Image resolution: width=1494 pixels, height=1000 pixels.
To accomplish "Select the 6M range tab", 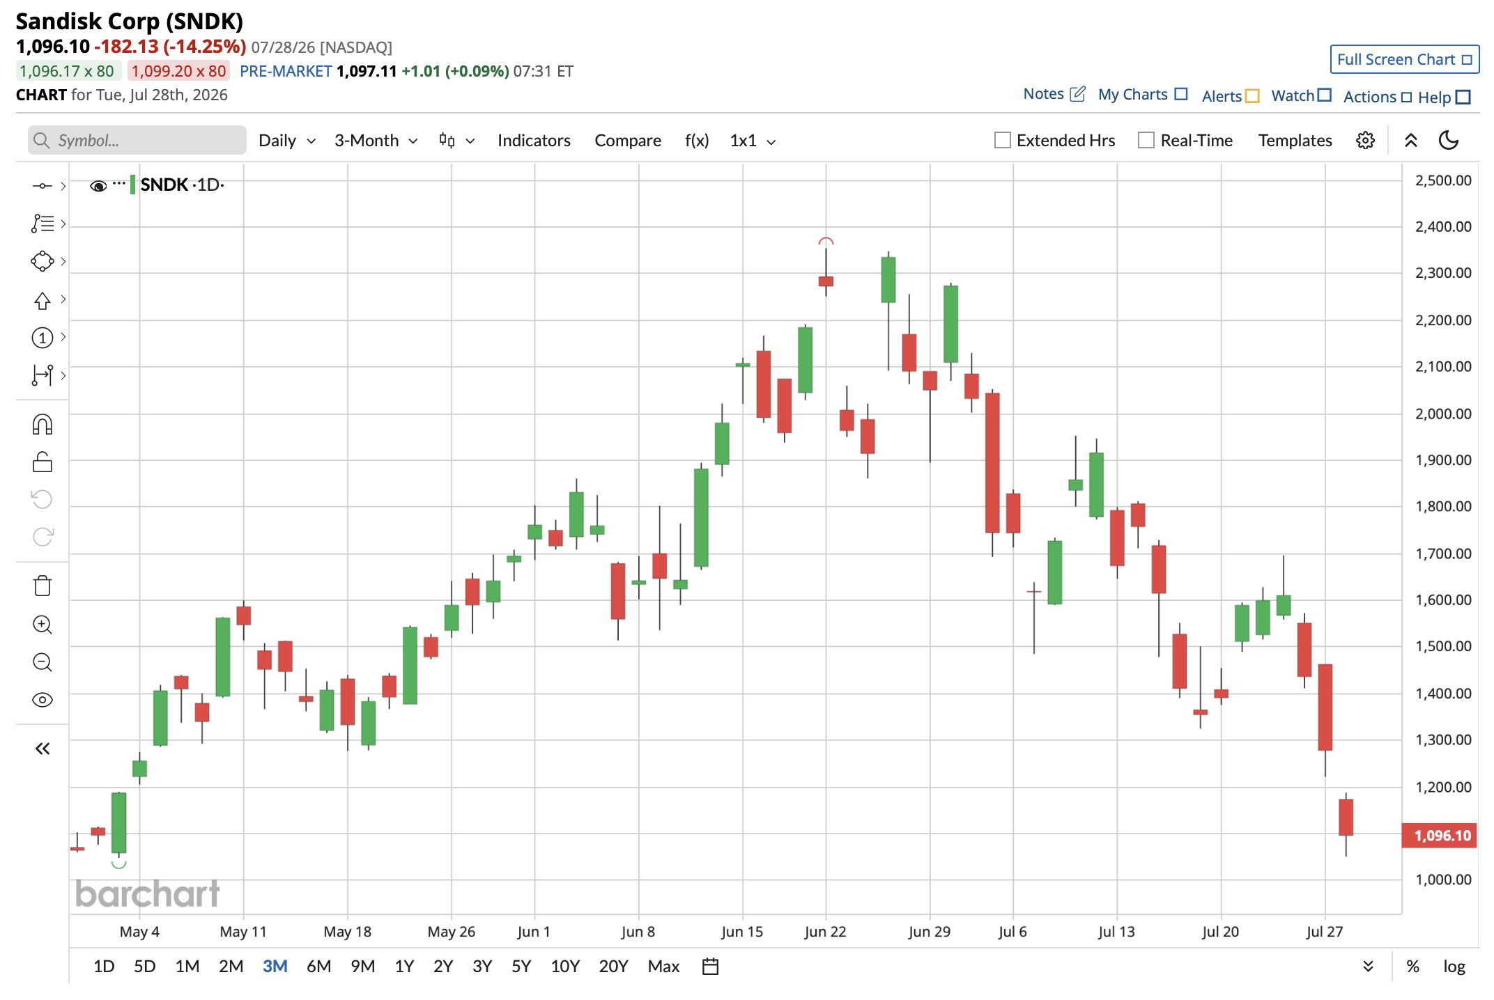I will pos(319,967).
